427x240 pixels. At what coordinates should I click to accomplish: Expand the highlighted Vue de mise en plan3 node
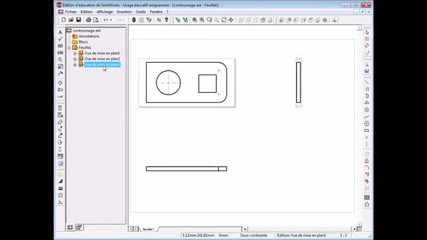(x=75, y=65)
